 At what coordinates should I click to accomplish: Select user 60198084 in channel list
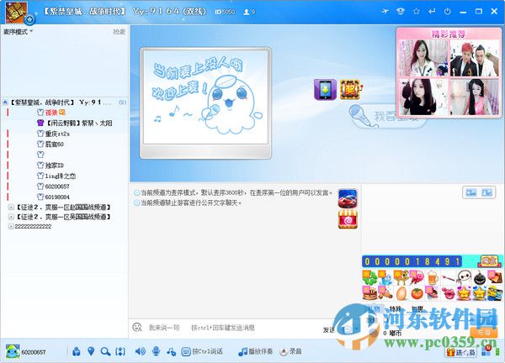click(54, 197)
